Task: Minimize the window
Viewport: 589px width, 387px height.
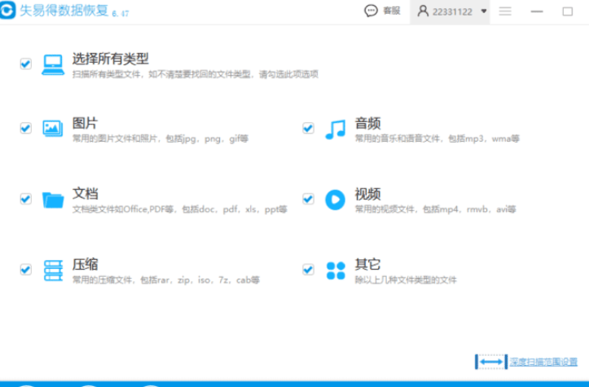Action: coord(537,11)
